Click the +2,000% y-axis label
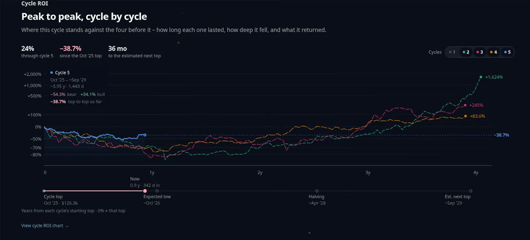 point(32,74)
